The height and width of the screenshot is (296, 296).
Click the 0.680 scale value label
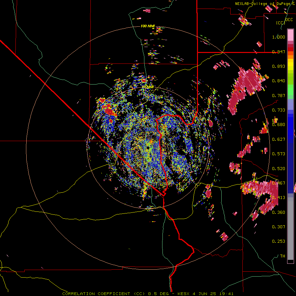point(279,125)
